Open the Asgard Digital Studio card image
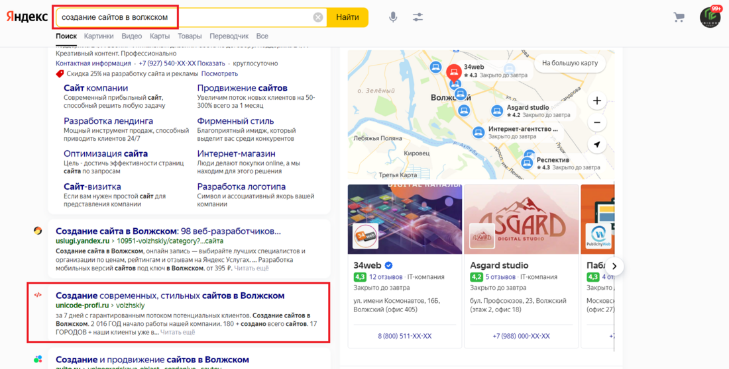Image resolution: width=729 pixels, height=369 pixels. point(521,219)
